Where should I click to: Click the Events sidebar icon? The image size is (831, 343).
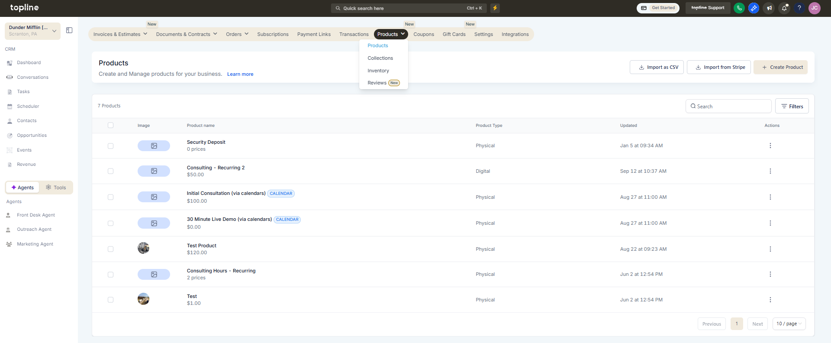tap(10, 150)
